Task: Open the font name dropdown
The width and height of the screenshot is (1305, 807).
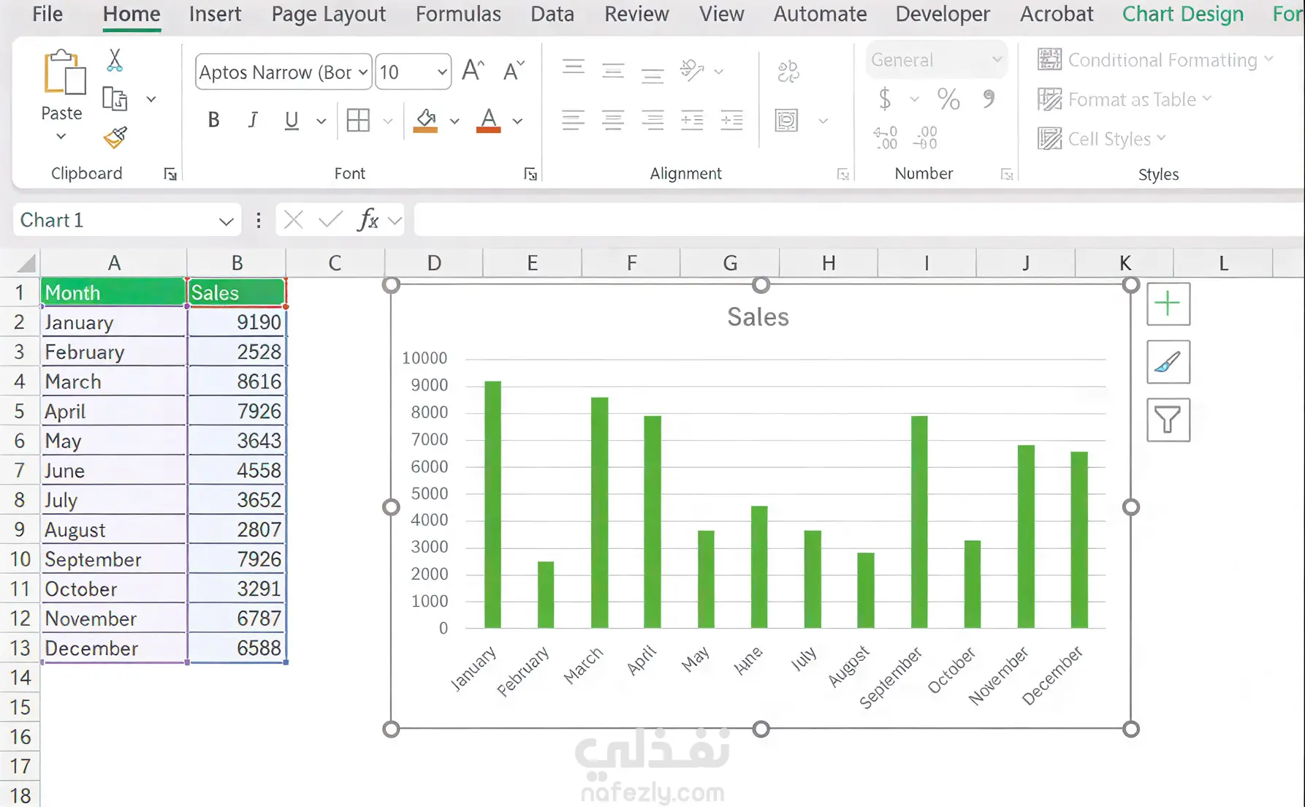Action: [363, 72]
